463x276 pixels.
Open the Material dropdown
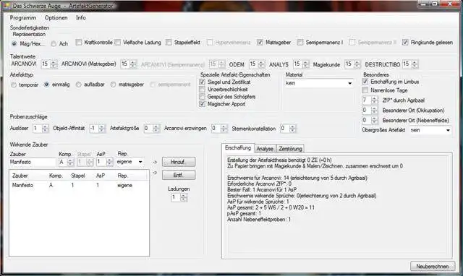coord(319,83)
